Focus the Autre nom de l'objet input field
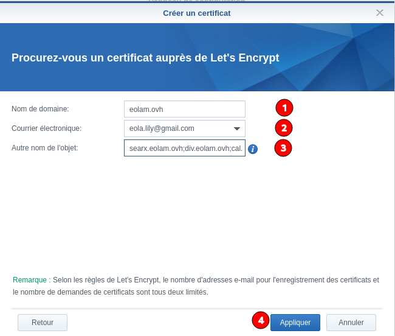The width and height of the screenshot is (395, 336). (x=184, y=149)
